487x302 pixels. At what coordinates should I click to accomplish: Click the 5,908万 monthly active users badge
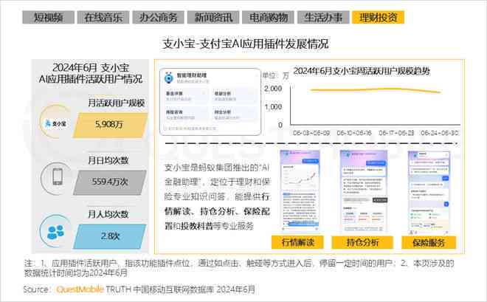[x=110, y=125]
